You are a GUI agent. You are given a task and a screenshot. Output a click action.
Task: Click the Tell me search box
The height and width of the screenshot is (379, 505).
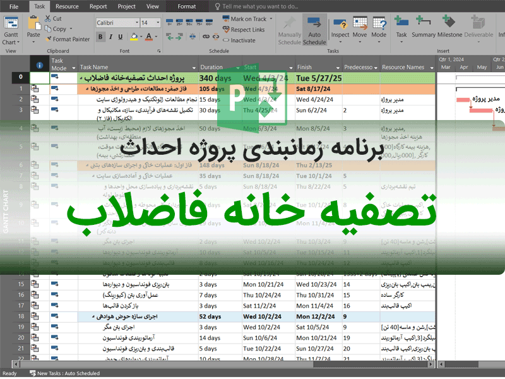coord(259,6)
